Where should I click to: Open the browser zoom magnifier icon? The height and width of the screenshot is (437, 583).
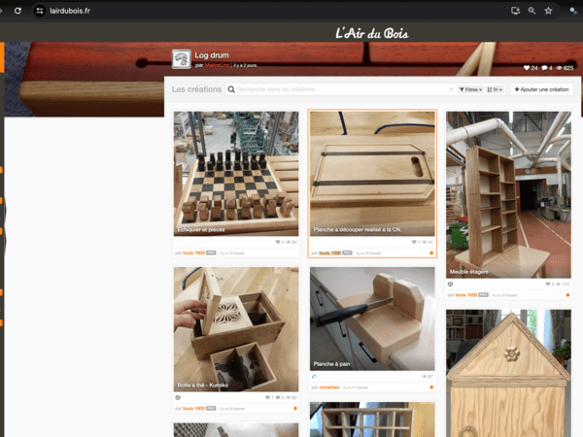[532, 10]
